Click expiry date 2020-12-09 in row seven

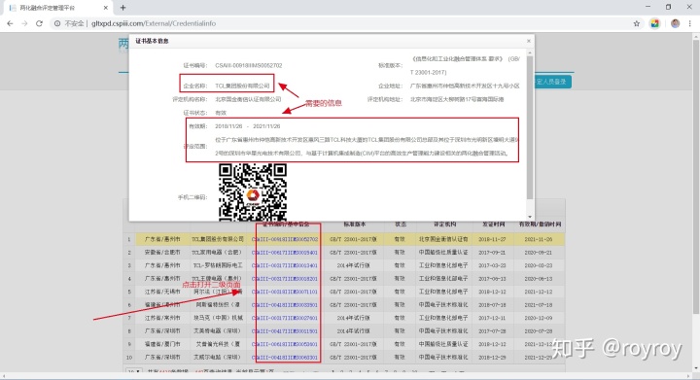539,318
